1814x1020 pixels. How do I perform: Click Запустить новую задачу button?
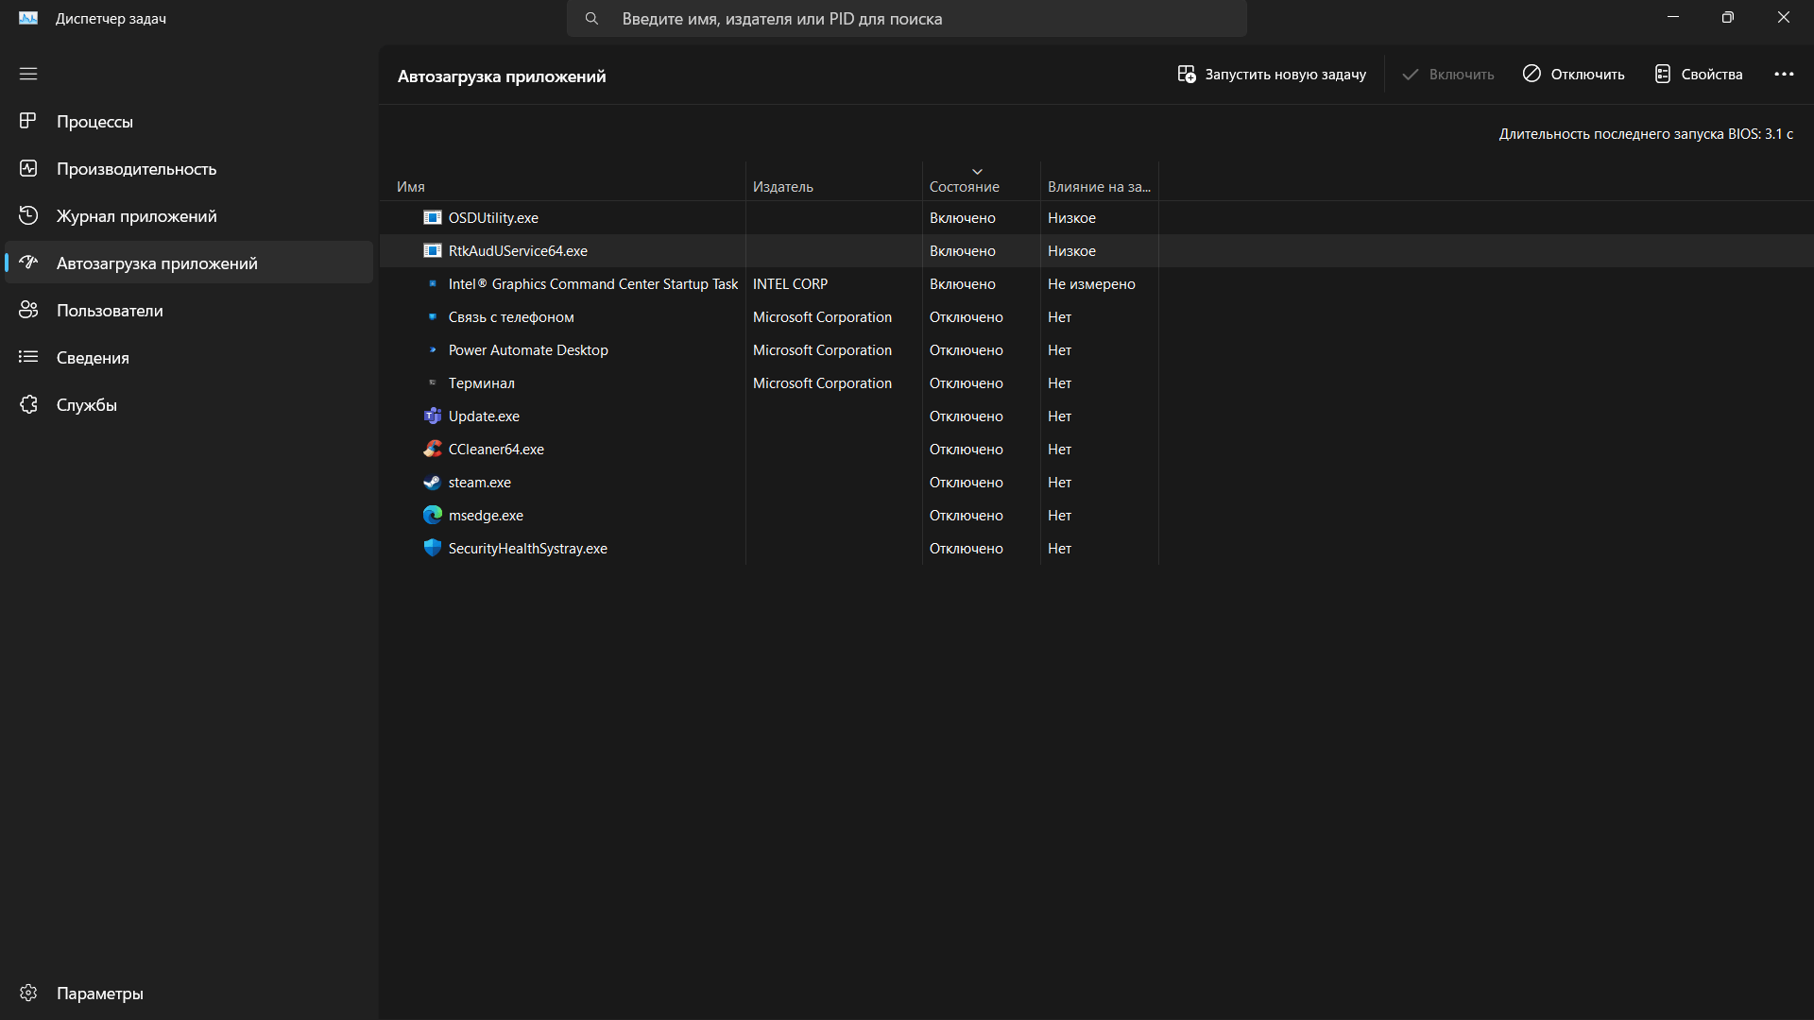1272,75
